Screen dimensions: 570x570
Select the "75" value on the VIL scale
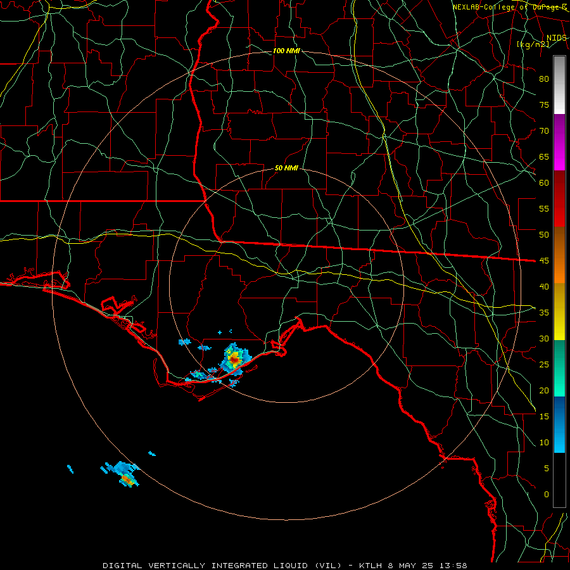(x=544, y=104)
